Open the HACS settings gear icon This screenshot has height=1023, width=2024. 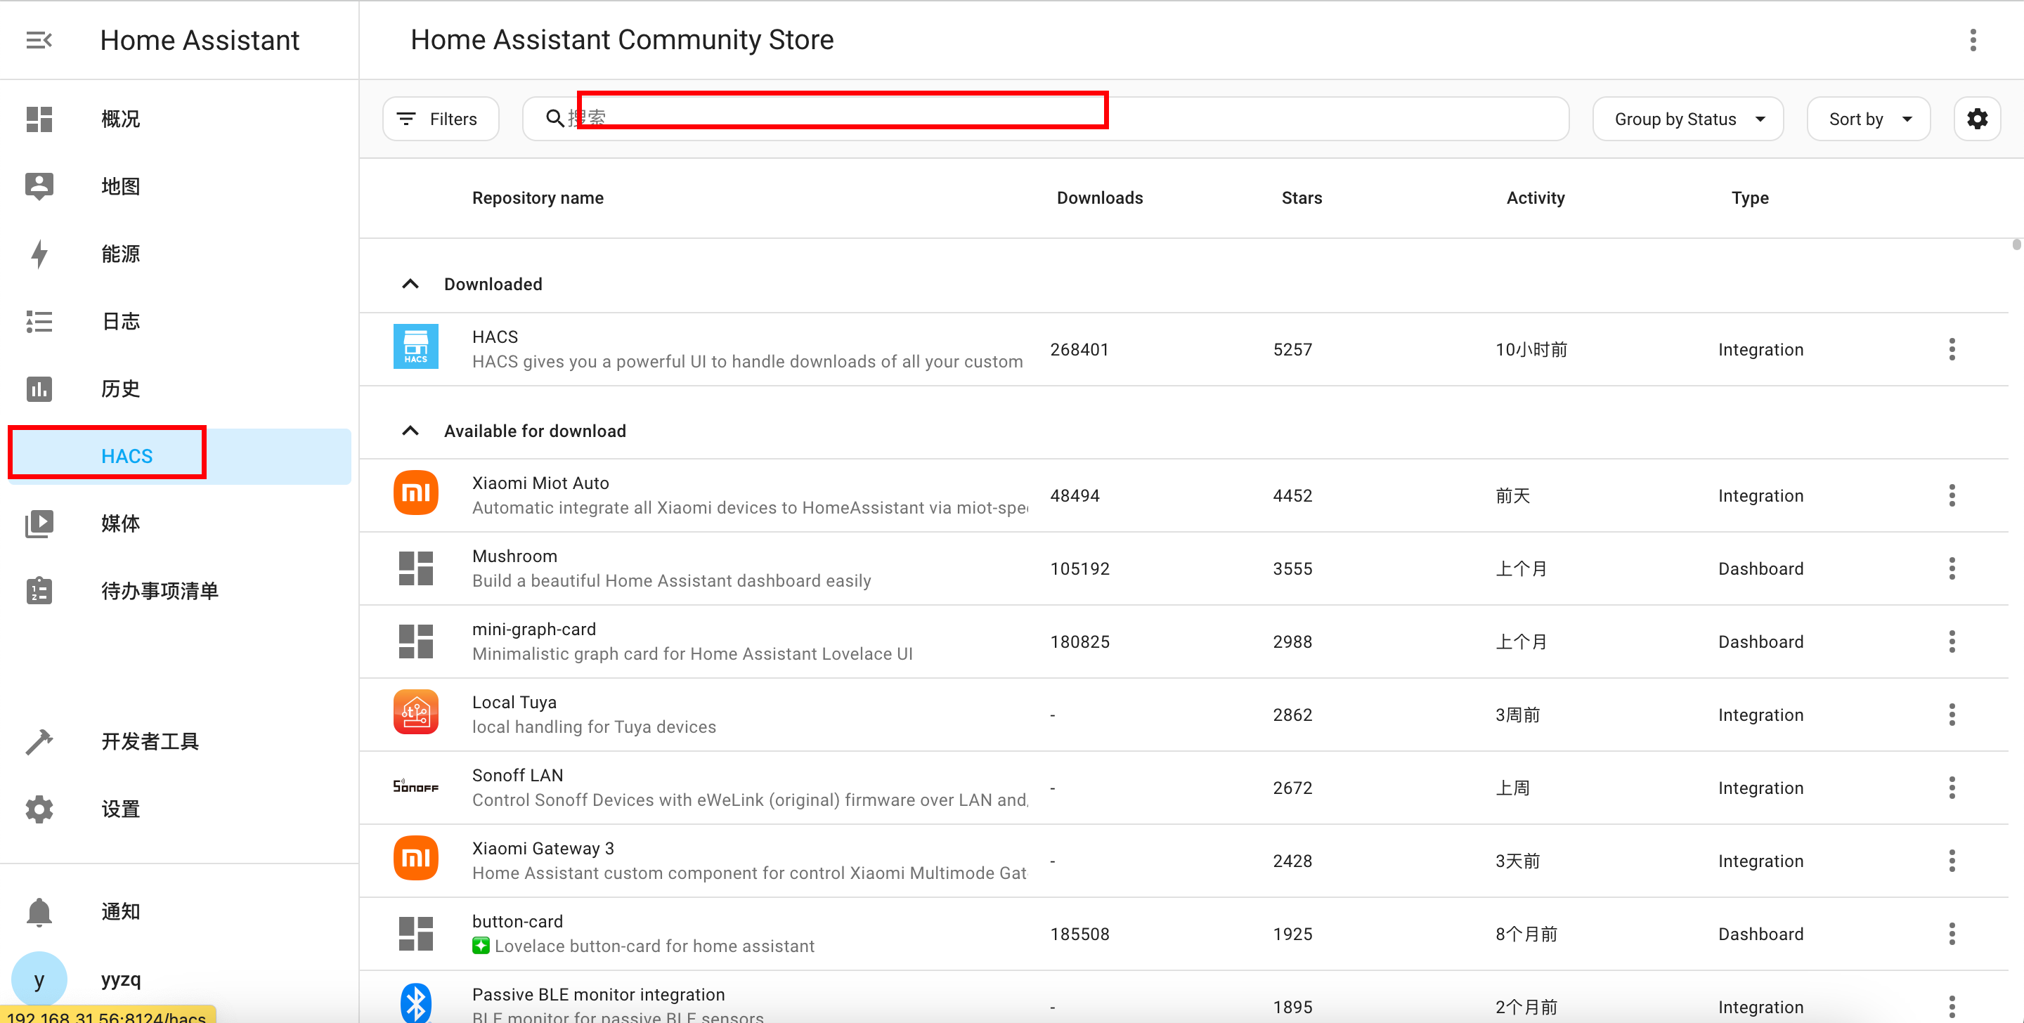pos(1977,119)
